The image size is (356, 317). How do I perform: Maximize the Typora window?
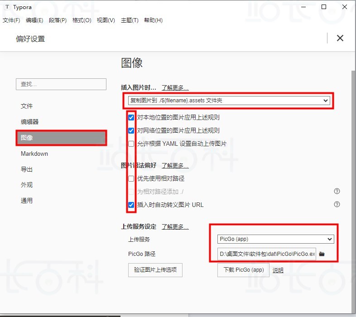click(x=324, y=7)
